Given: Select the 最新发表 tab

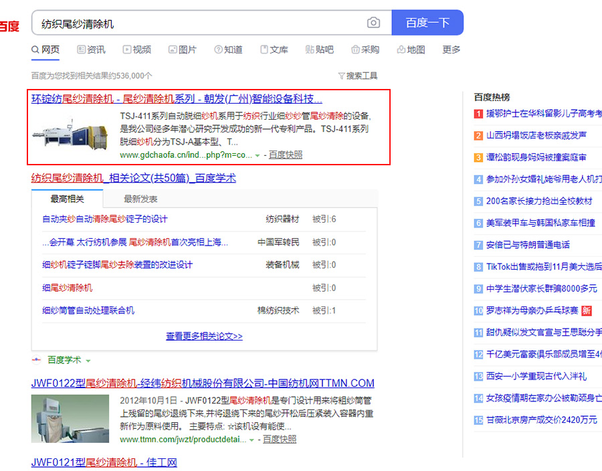Looking at the screenshot, I should (140, 199).
